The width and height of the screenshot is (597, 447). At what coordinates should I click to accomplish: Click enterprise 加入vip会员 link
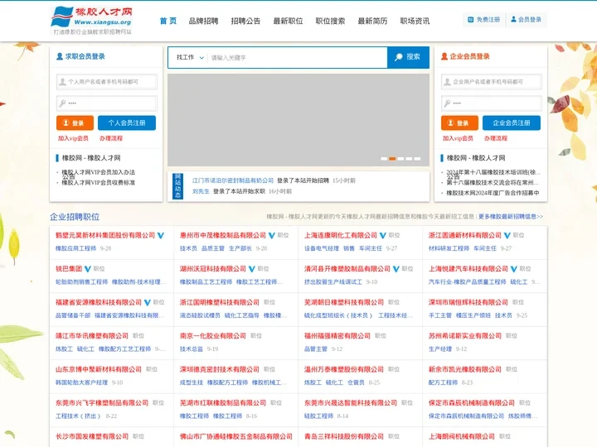458,138
